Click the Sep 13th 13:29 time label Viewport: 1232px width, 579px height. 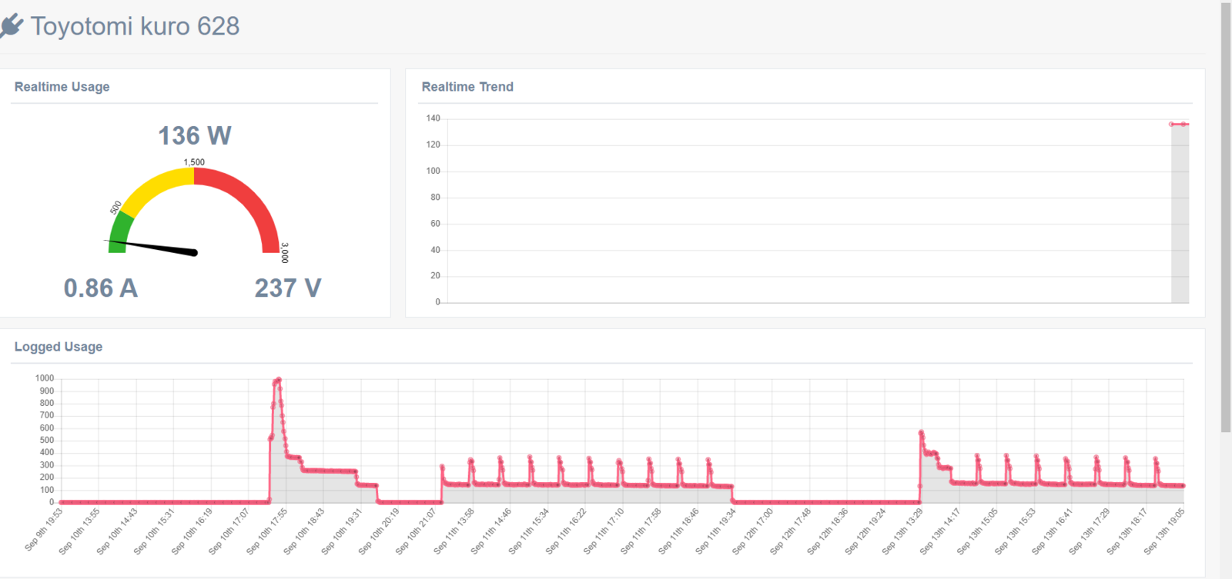[902, 531]
